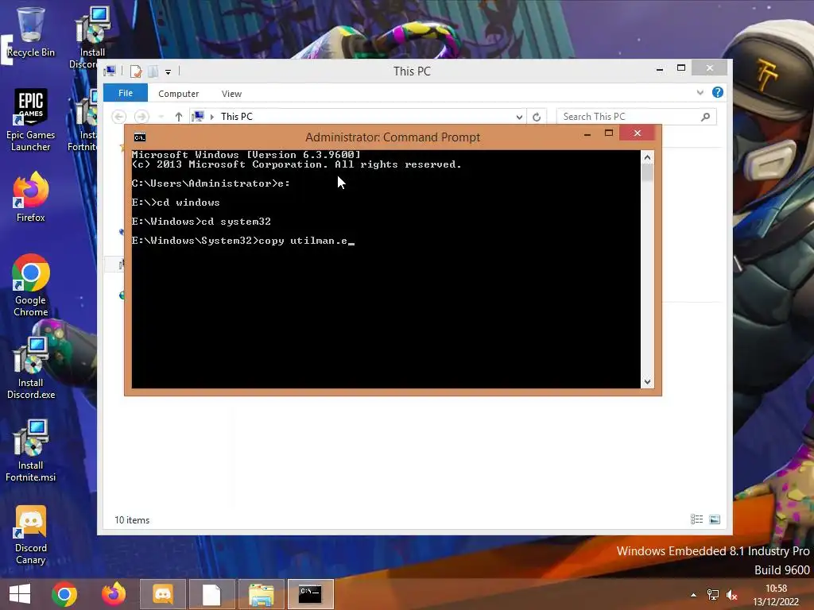This screenshot has height=610, width=814.
Task: Click the Explorer Back arrow
Action: click(x=119, y=117)
